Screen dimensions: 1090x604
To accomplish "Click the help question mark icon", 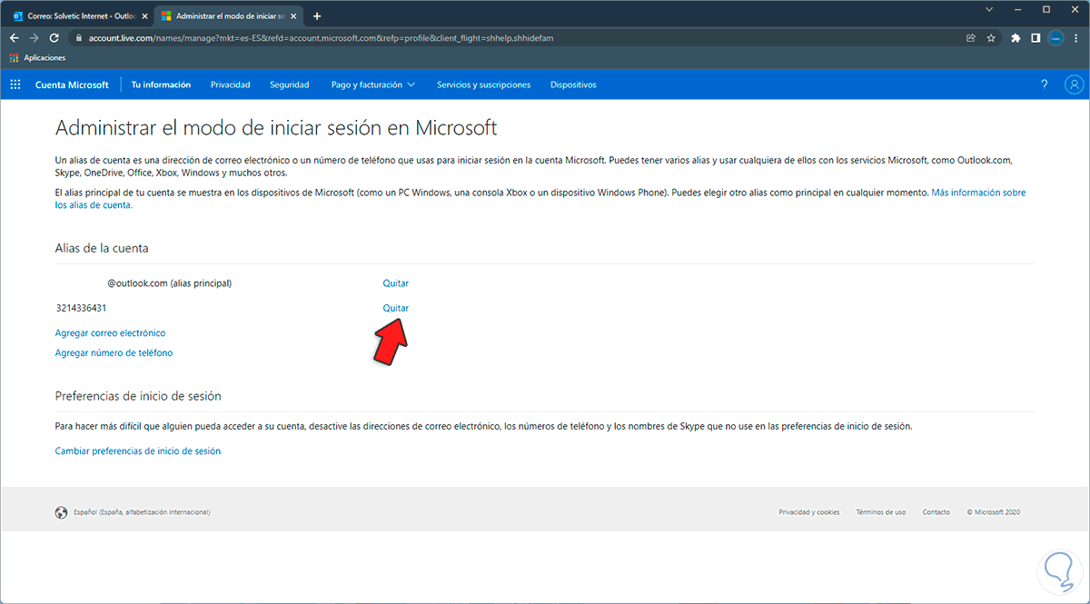I will [x=1044, y=84].
